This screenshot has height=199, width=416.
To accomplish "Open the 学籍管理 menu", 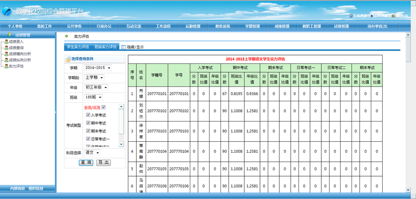I will pyautogui.click(x=252, y=26).
